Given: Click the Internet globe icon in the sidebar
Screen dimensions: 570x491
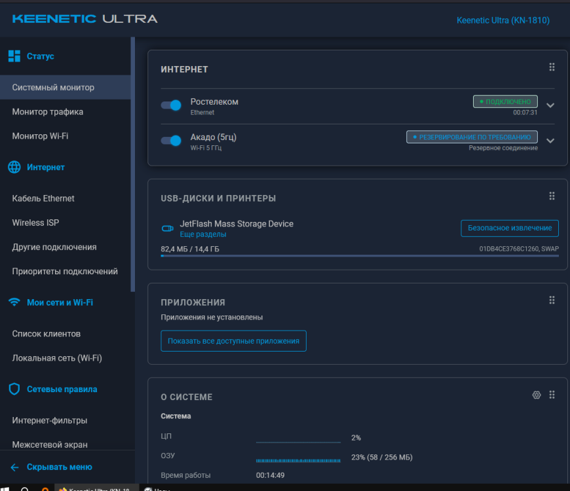Looking at the screenshot, I should [14, 167].
